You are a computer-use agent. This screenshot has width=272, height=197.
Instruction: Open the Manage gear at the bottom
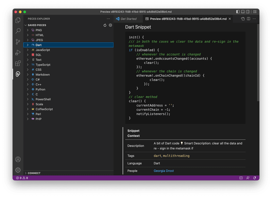[18, 170]
